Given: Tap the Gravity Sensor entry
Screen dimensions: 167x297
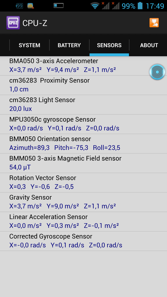Looking at the screenshot, I should [x=83, y=202].
